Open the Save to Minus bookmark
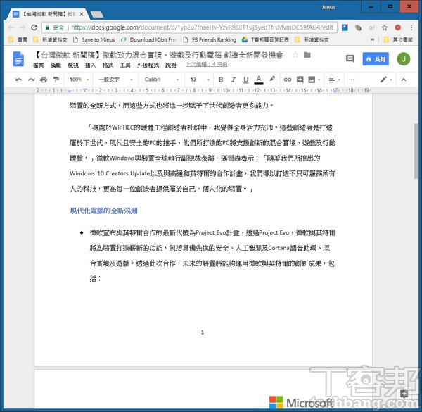The height and width of the screenshot is (412, 422). click(x=94, y=40)
